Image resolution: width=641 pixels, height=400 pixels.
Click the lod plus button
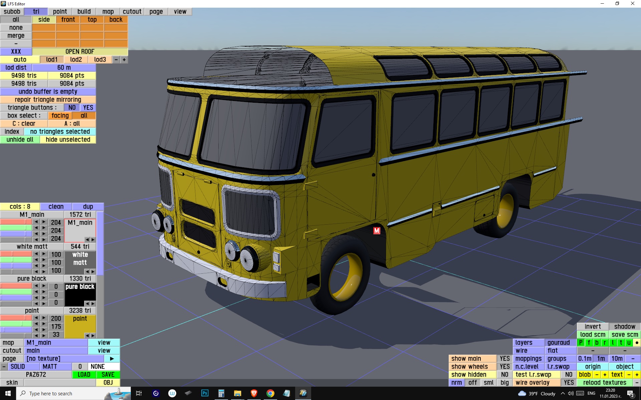[x=124, y=60]
